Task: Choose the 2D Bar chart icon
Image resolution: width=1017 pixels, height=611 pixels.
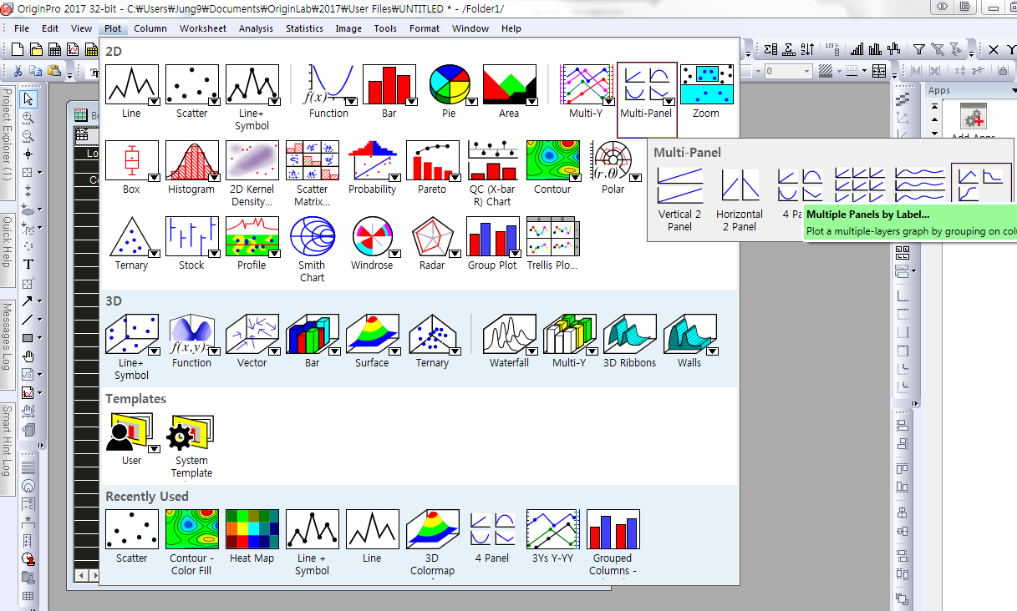Action: [x=389, y=84]
